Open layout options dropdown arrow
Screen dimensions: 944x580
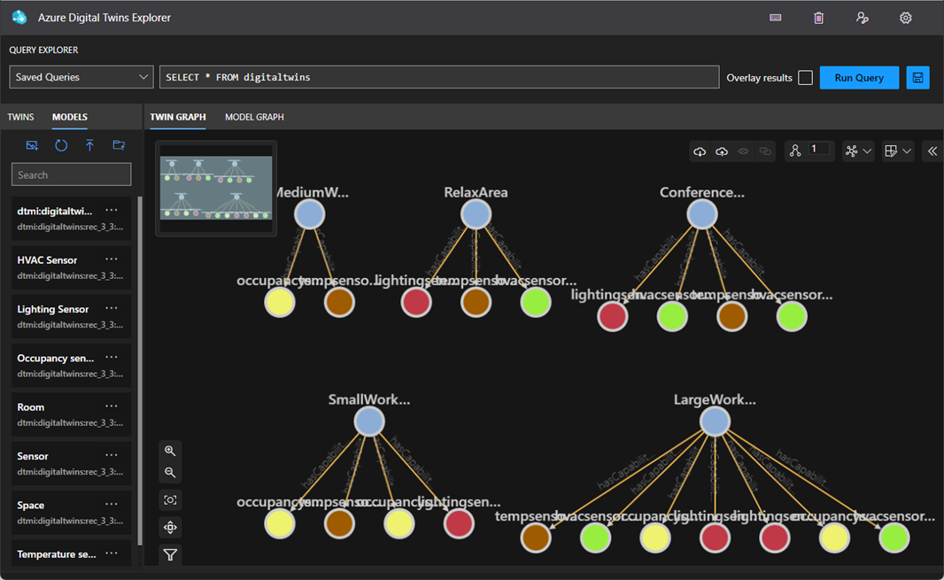pos(867,151)
